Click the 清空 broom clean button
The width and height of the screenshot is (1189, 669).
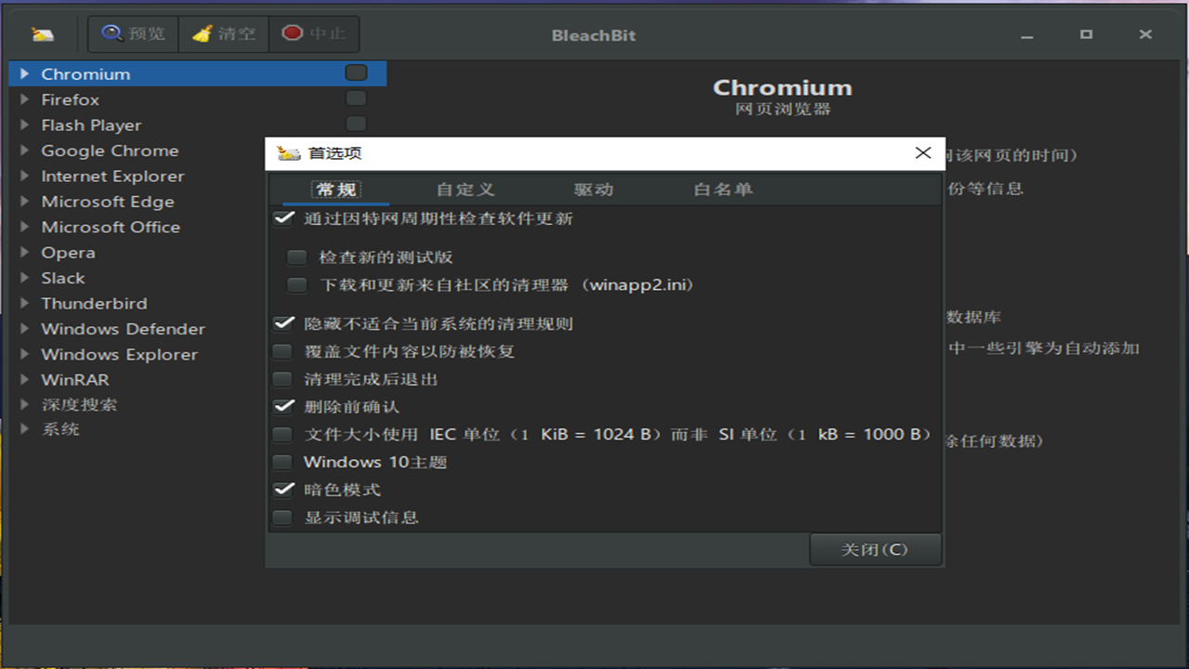point(224,33)
